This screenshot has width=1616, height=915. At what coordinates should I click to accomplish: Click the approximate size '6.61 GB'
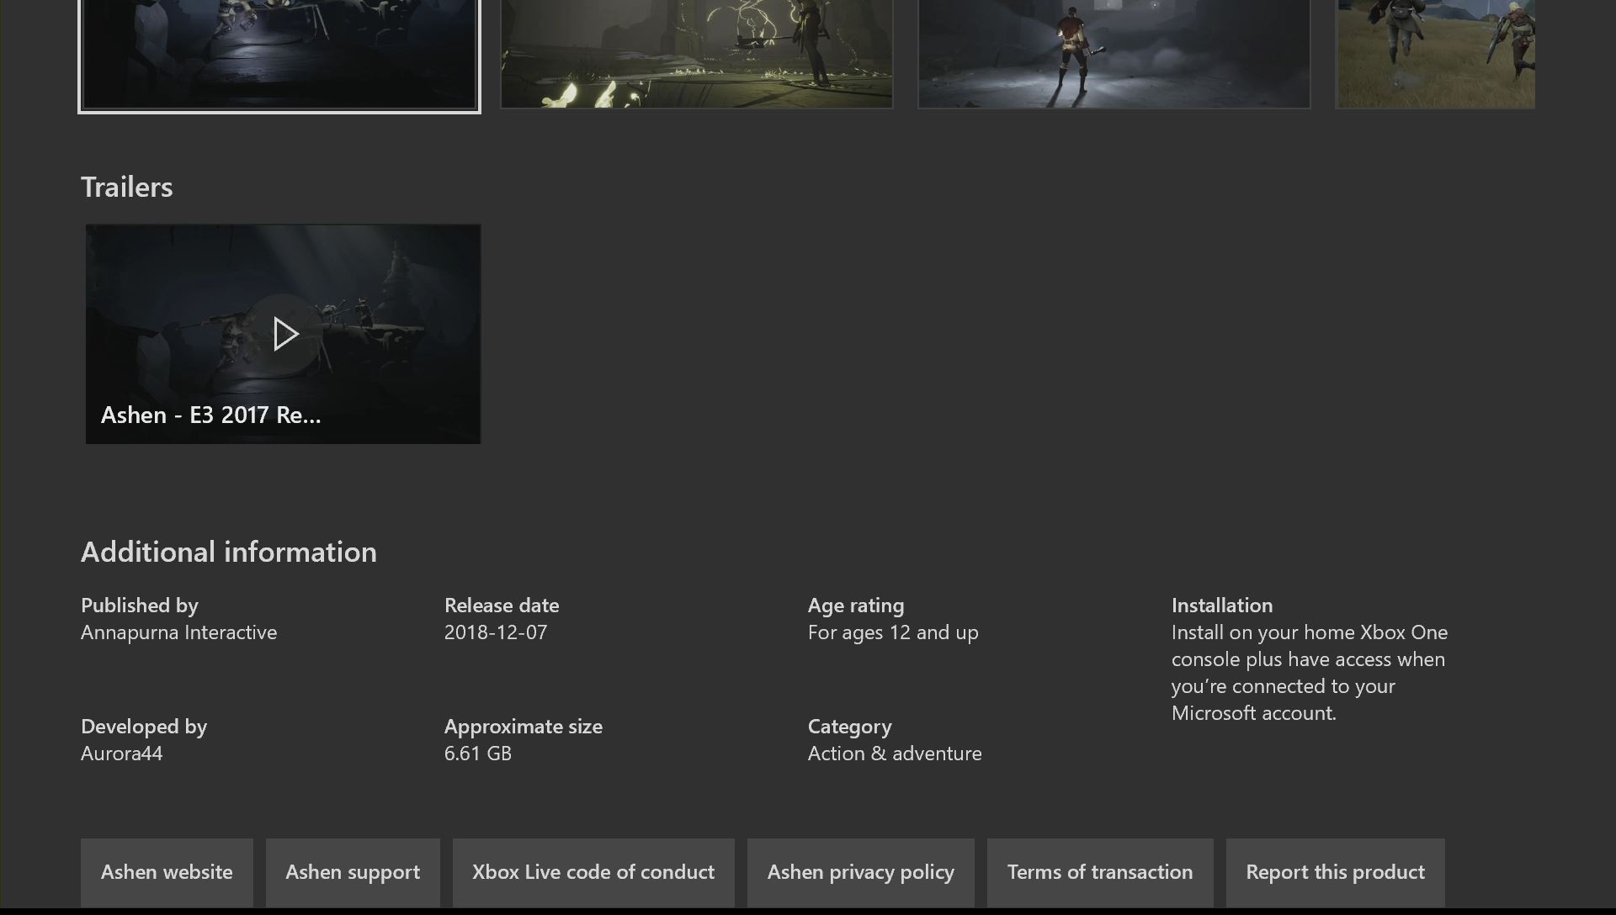pyautogui.click(x=478, y=754)
